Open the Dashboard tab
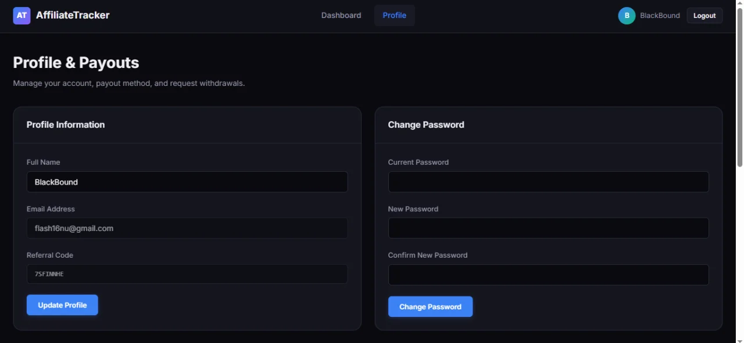 coord(341,16)
